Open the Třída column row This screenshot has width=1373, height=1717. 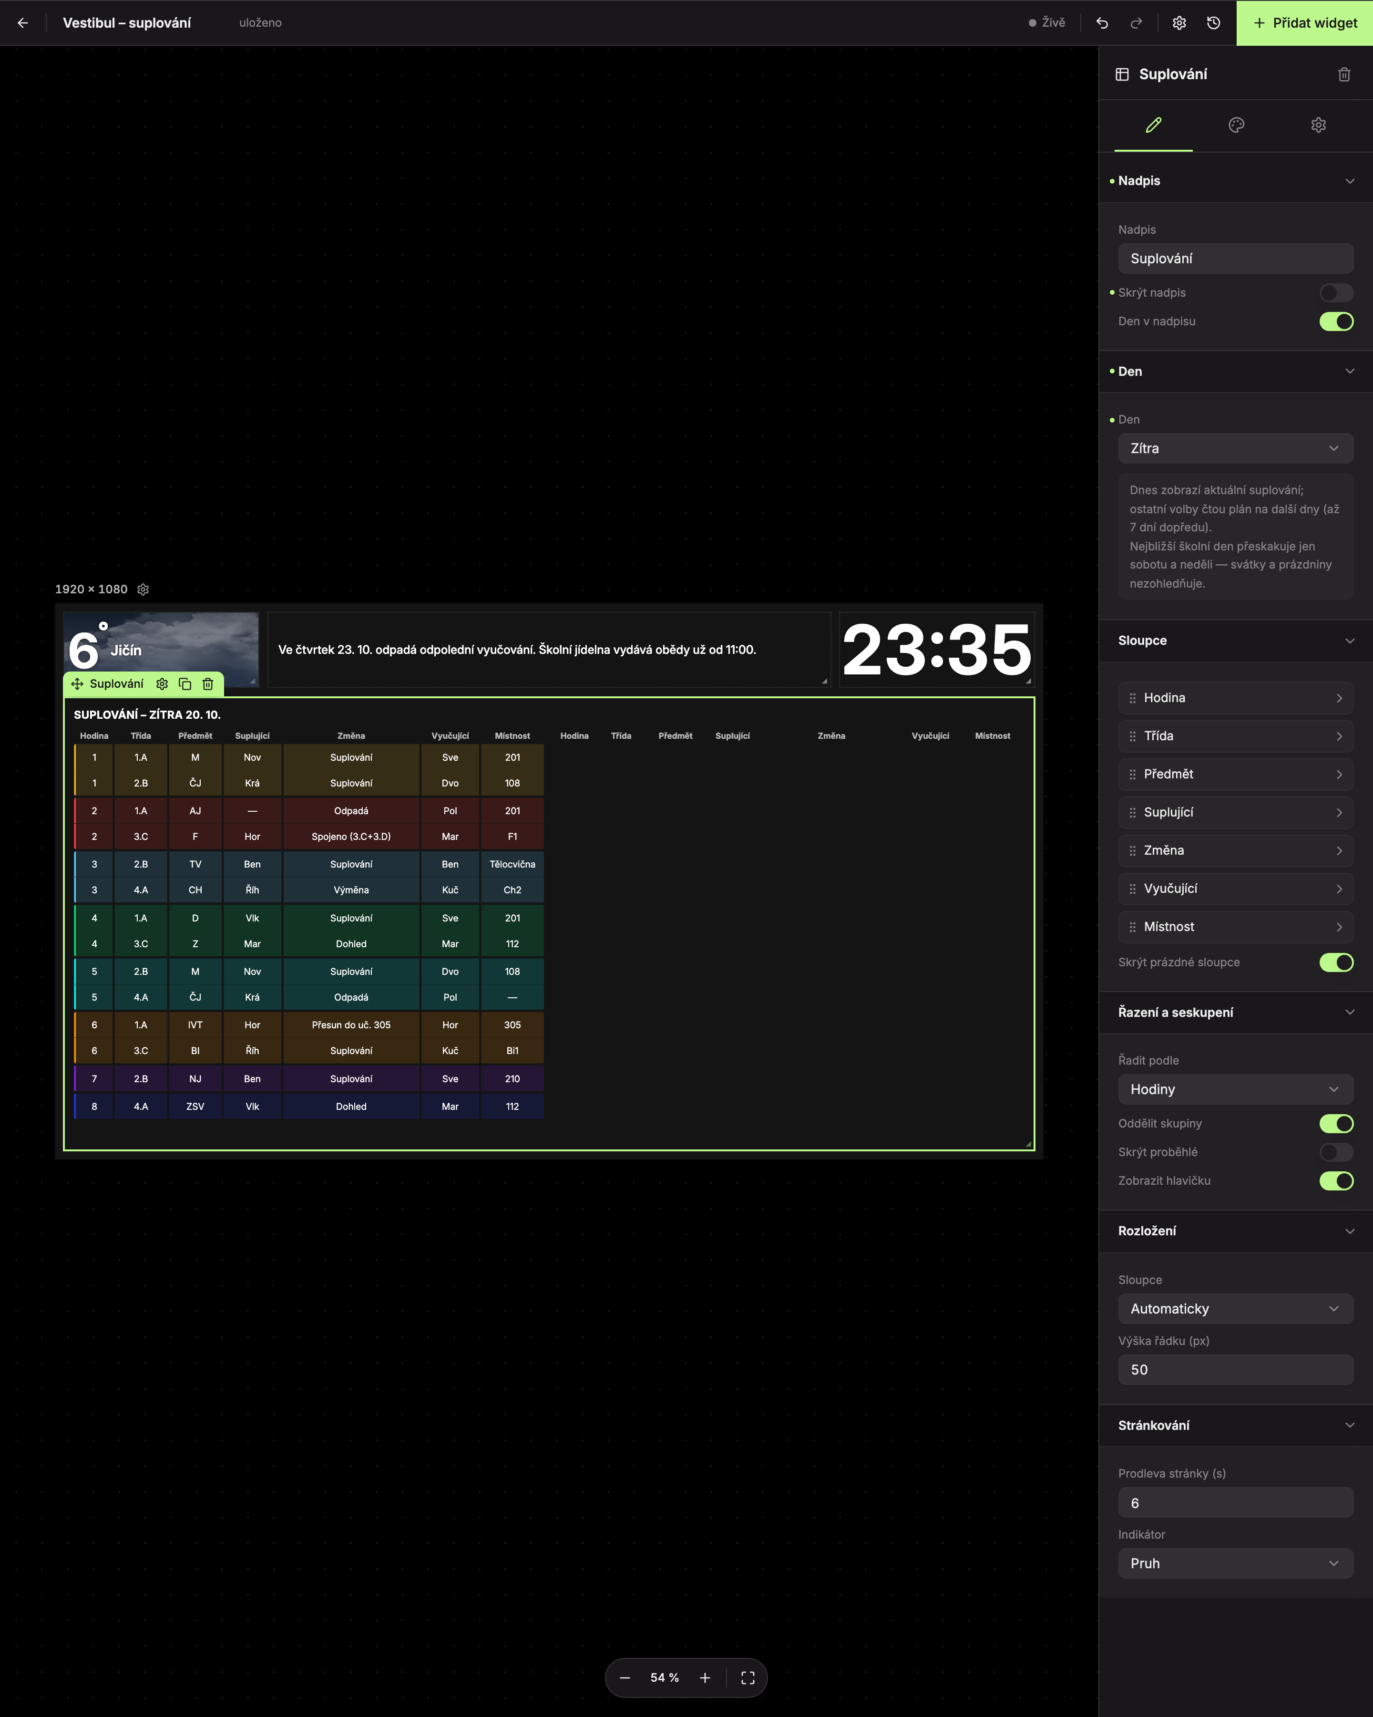[x=1235, y=737]
